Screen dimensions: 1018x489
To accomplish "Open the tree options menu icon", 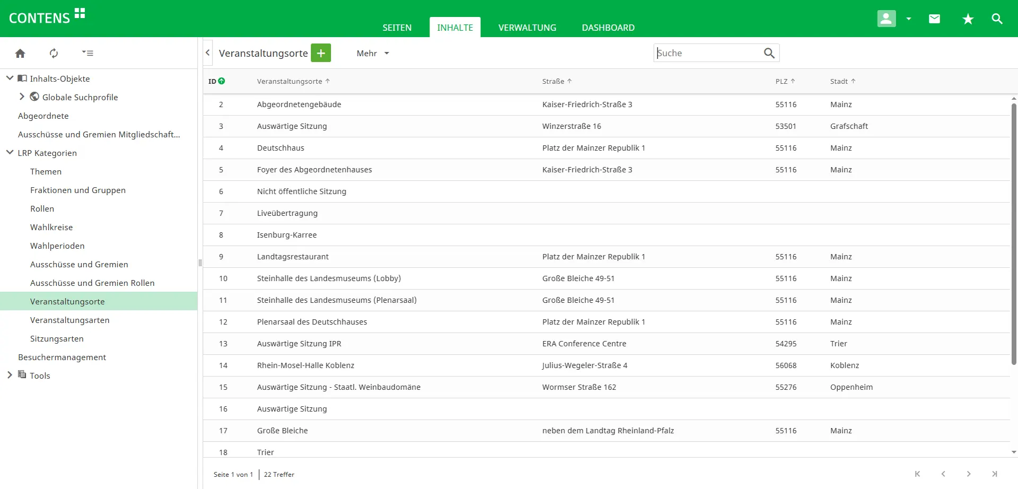I will coord(87,53).
